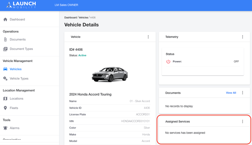This screenshot has width=252, height=145.
Task: Click 'No services has been assigned' text
Action: (185, 133)
